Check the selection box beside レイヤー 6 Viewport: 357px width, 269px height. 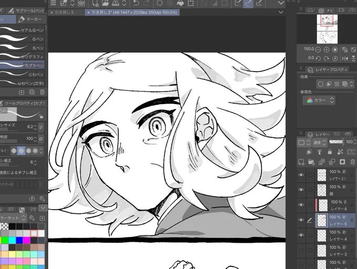pos(310,205)
